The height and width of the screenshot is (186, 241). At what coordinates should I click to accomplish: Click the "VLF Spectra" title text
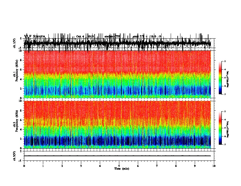coord(35,36)
